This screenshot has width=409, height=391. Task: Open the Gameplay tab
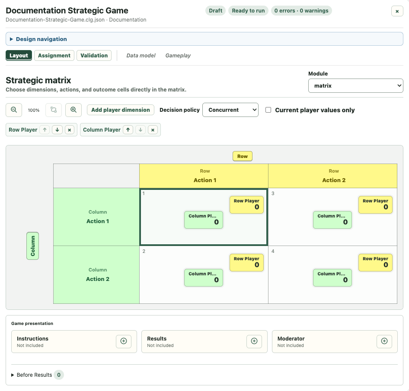[x=178, y=55]
